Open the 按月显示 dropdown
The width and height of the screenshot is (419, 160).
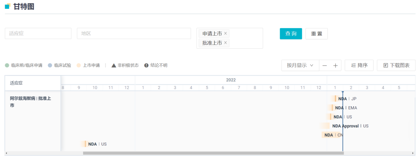[300, 66]
